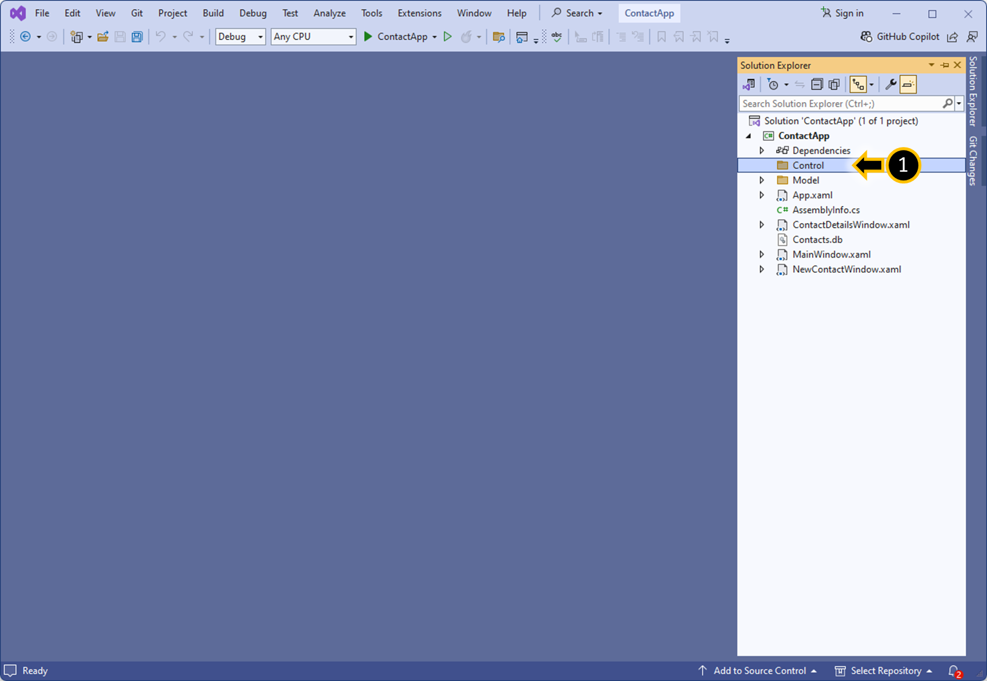Click the Save All toolbar icon

pos(137,37)
